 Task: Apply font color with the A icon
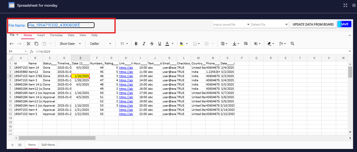point(167,44)
